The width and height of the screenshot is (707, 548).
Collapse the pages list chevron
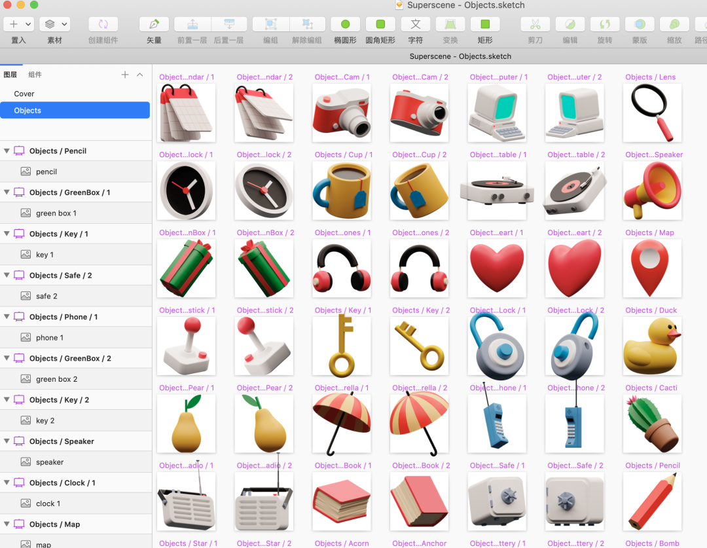tap(140, 75)
